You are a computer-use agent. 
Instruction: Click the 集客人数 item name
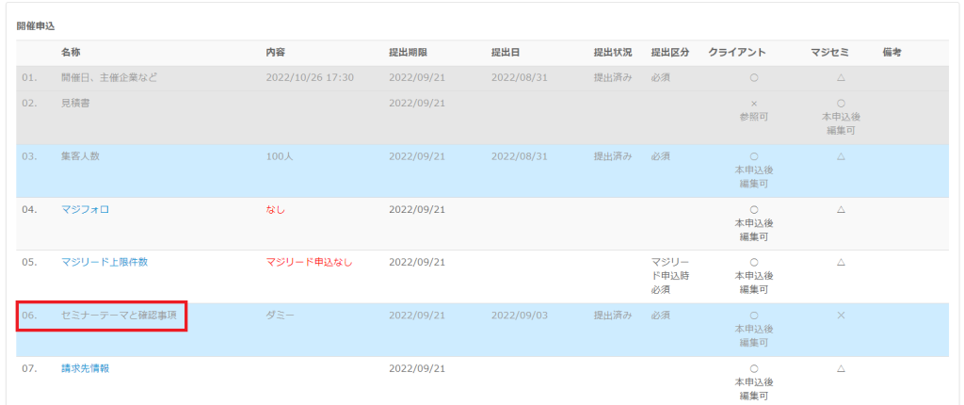[x=80, y=156]
